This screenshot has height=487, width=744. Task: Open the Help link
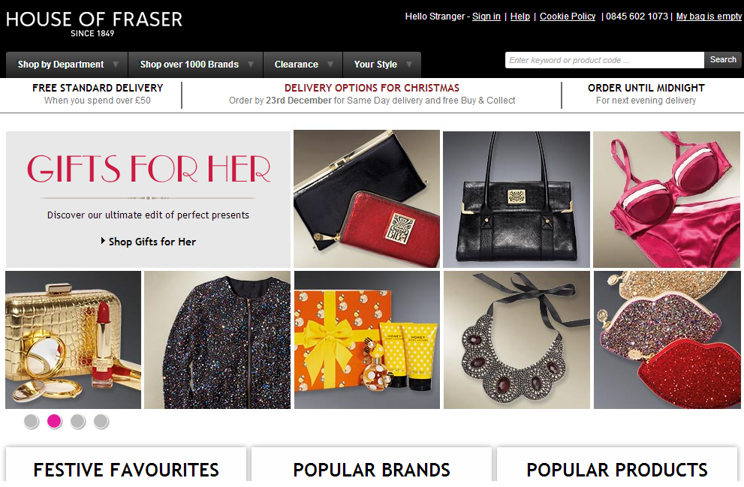[520, 16]
